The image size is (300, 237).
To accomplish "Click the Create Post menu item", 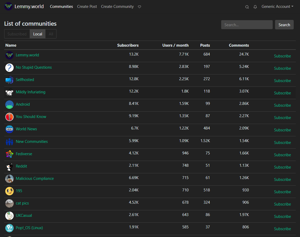I will click(x=87, y=7).
